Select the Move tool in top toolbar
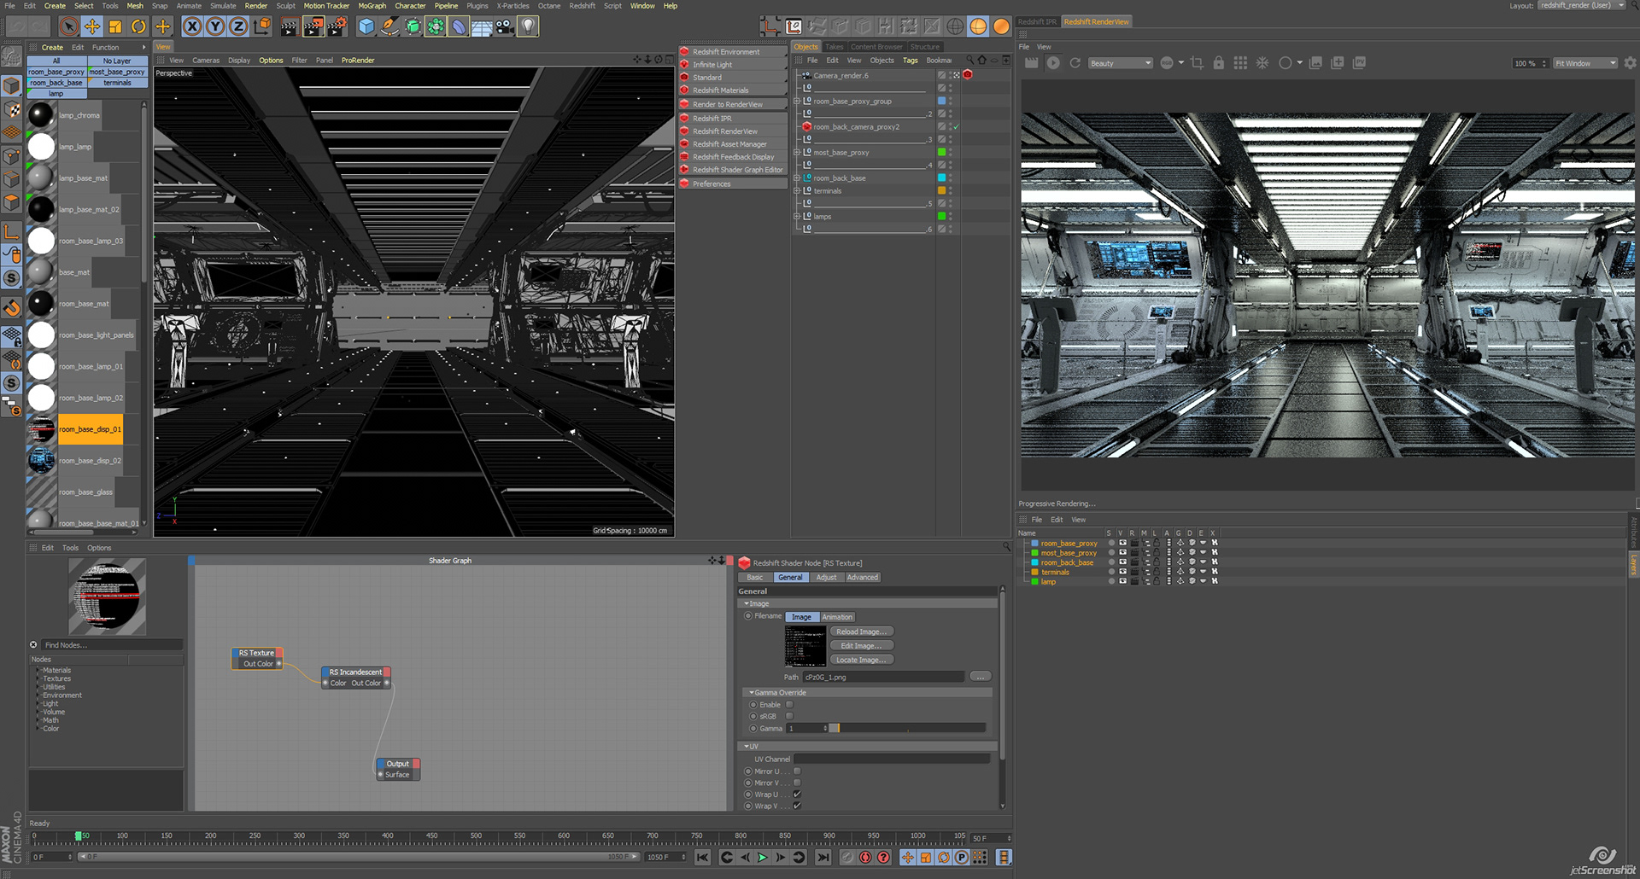 click(x=92, y=26)
